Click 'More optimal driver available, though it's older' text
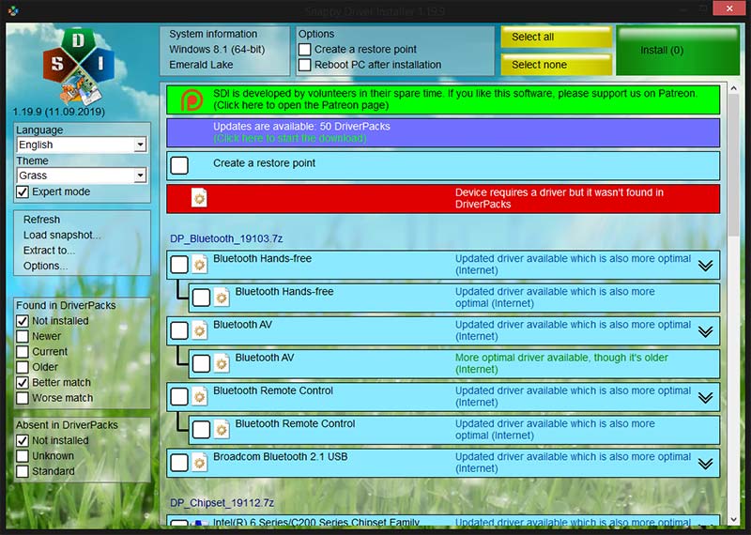 (561, 363)
